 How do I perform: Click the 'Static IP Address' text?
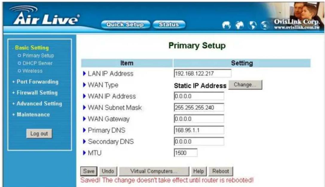tap(200, 85)
